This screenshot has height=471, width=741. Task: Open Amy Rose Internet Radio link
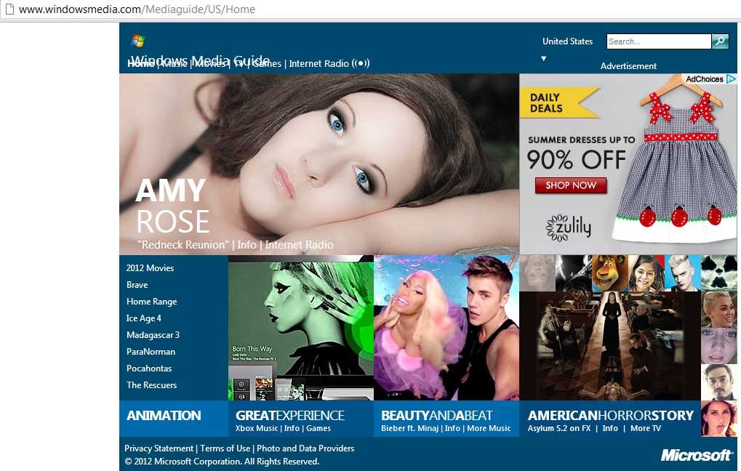pyautogui.click(x=299, y=245)
